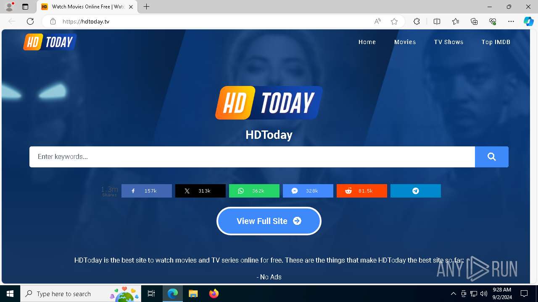
Task: Open the browser profile avatar
Action: click(9, 7)
